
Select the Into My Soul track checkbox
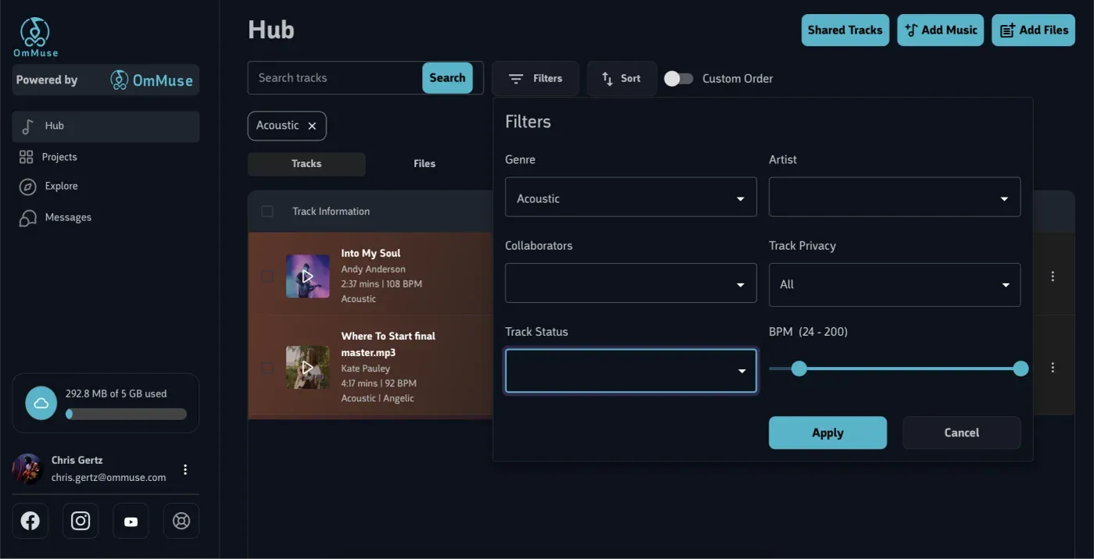[267, 276]
